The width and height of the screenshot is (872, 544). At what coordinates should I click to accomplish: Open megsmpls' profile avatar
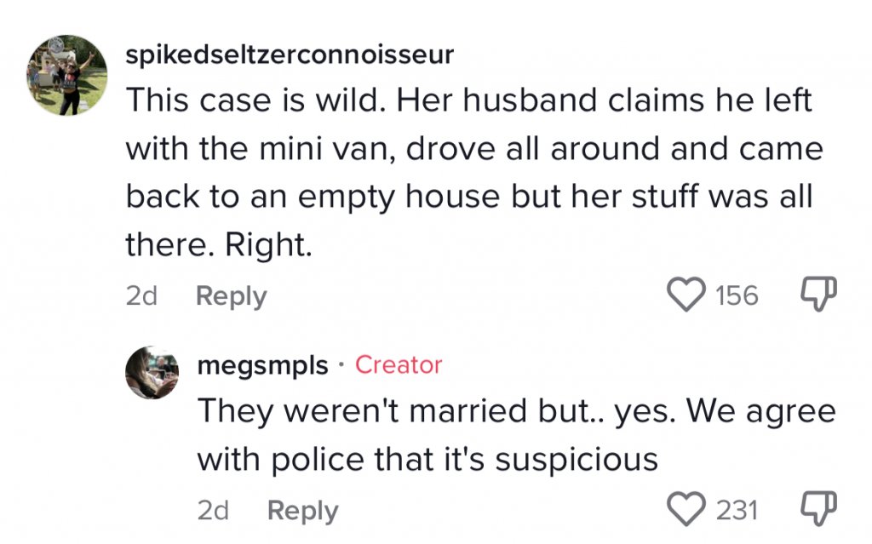152,374
